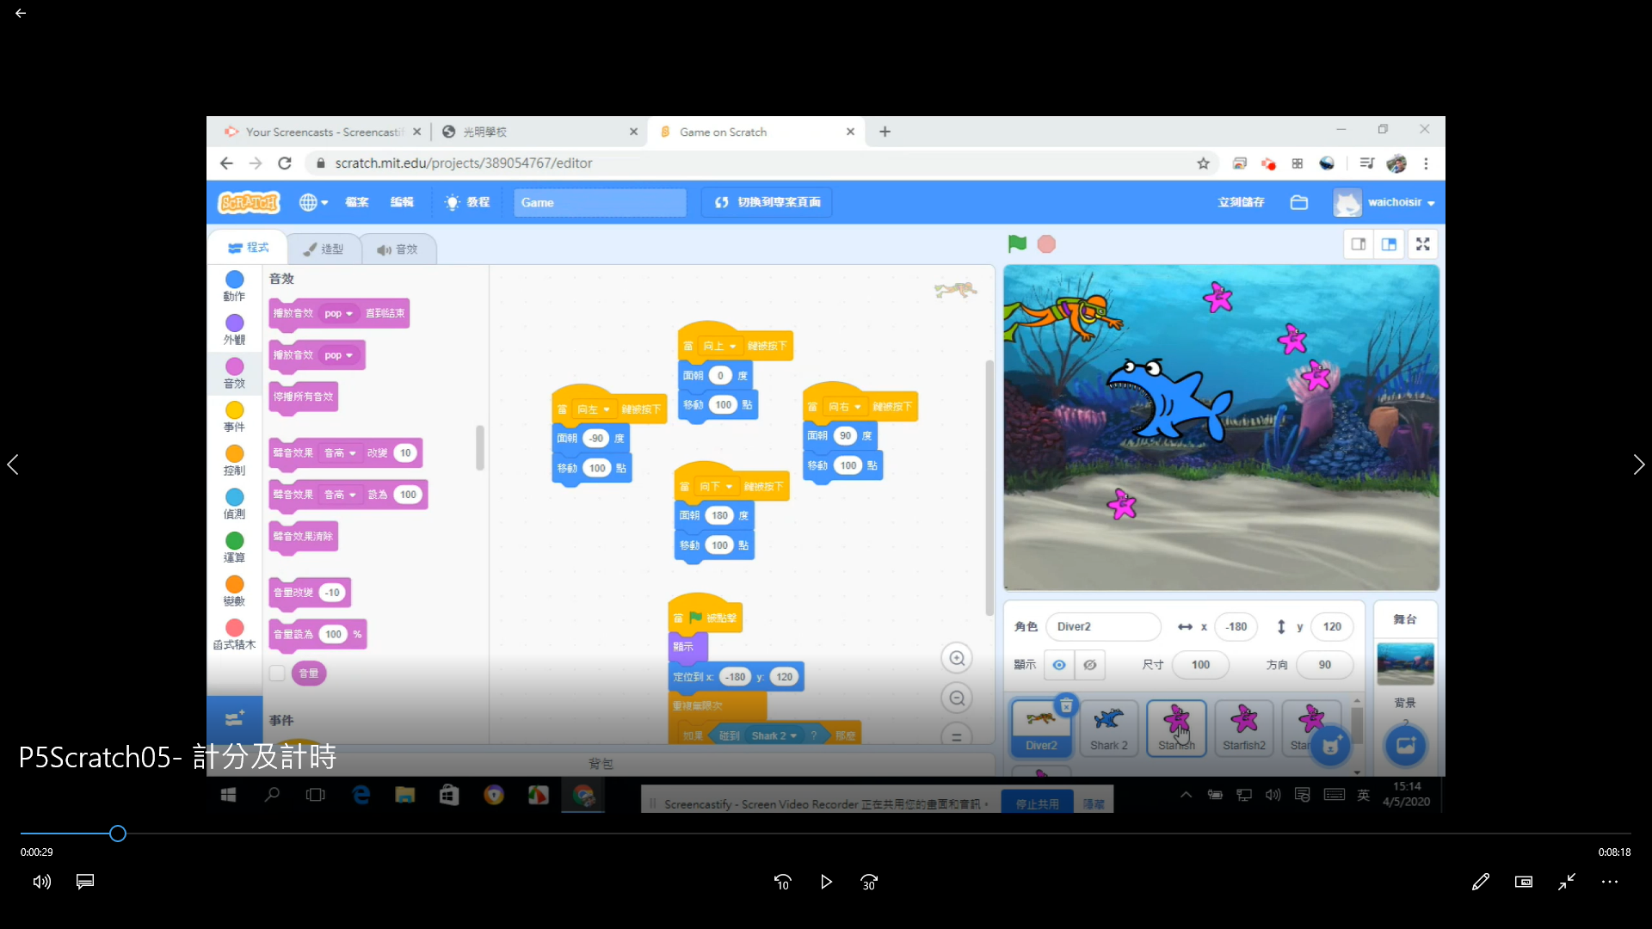The image size is (1652, 929).
Task: Show the Diver2 sprite with eye toggle
Action: [1059, 665]
